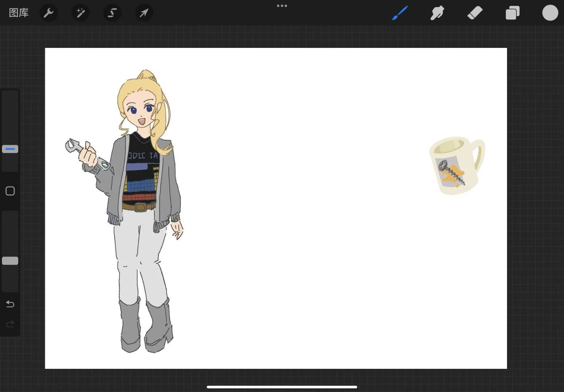Open the three-dot multitasking menu at top
Image resolution: width=564 pixels, height=392 pixels.
282,6
